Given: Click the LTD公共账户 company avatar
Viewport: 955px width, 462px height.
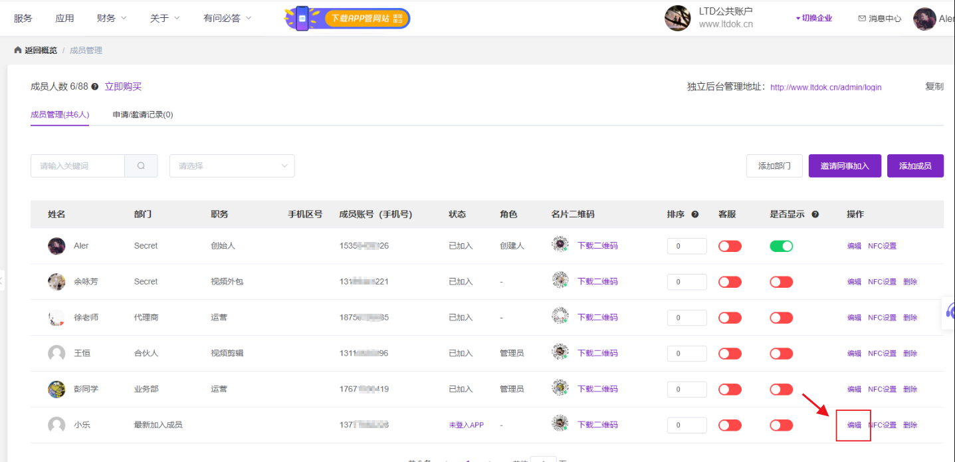Looking at the screenshot, I should coord(677,18).
